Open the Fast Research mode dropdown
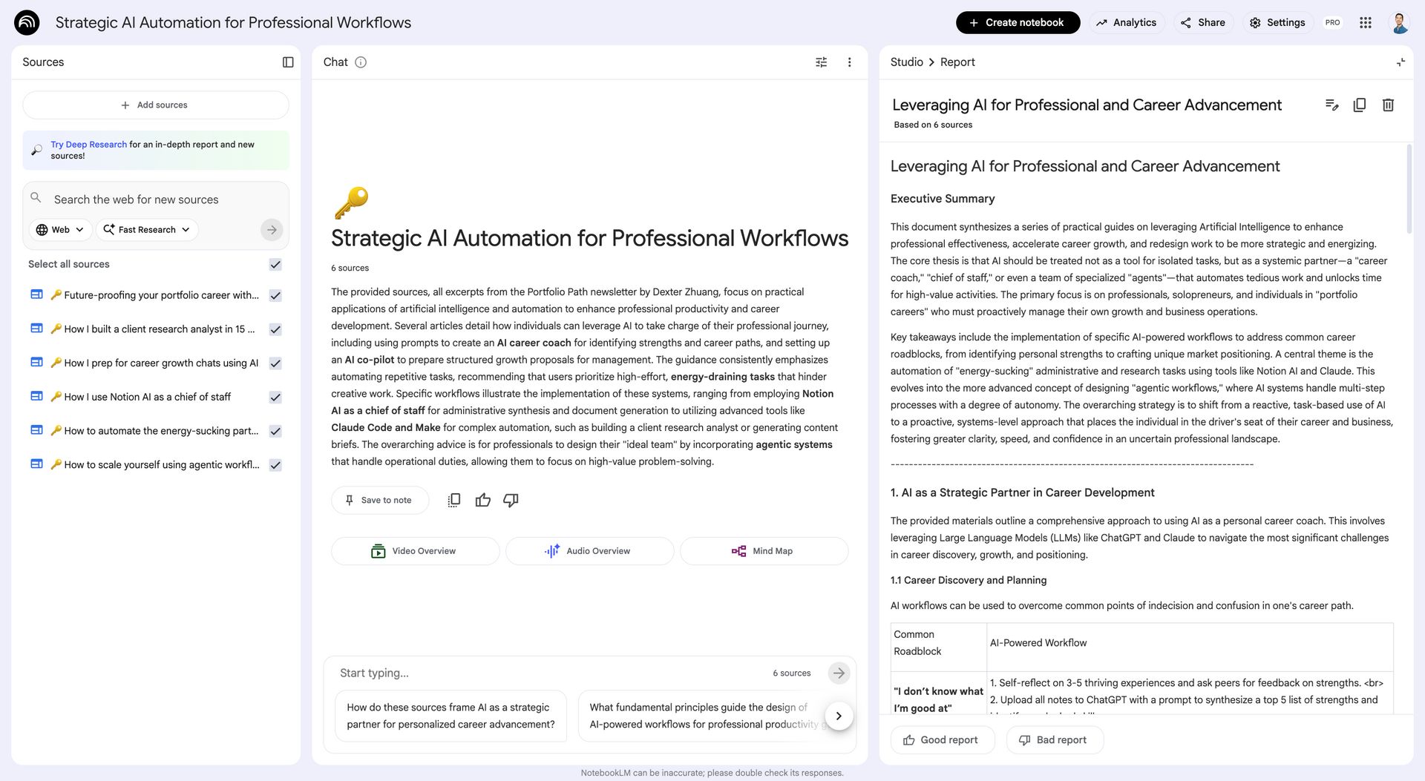 146,230
